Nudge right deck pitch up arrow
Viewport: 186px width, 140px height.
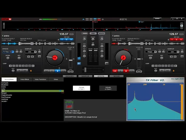tap(141, 72)
